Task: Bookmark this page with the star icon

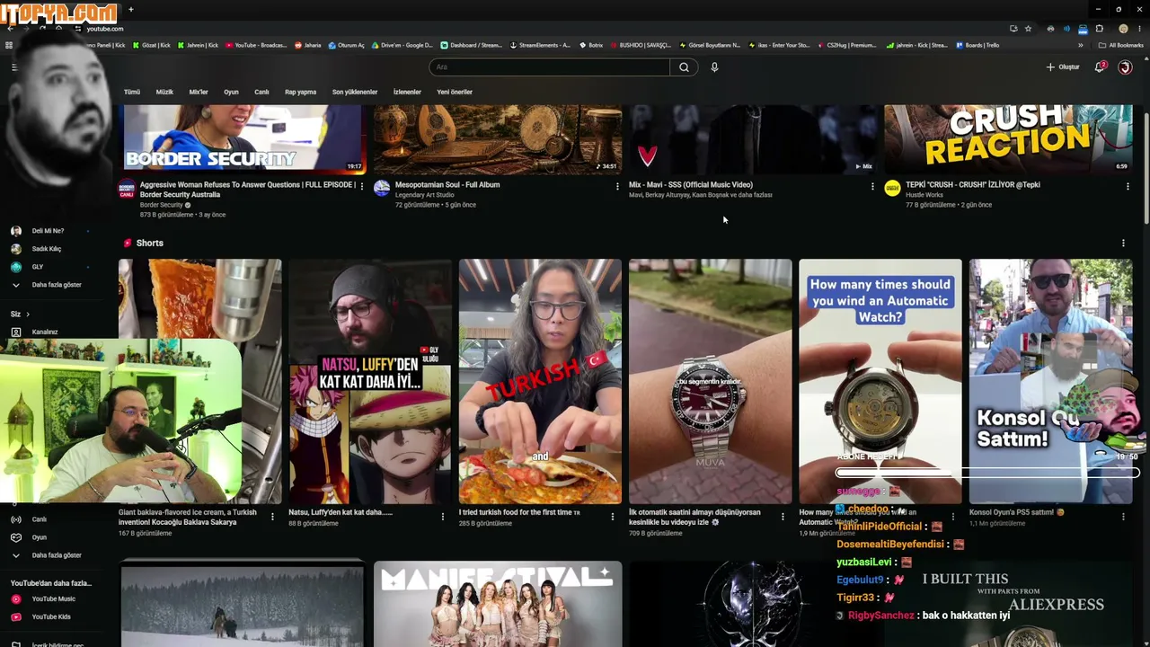Action: [x=1029, y=29]
